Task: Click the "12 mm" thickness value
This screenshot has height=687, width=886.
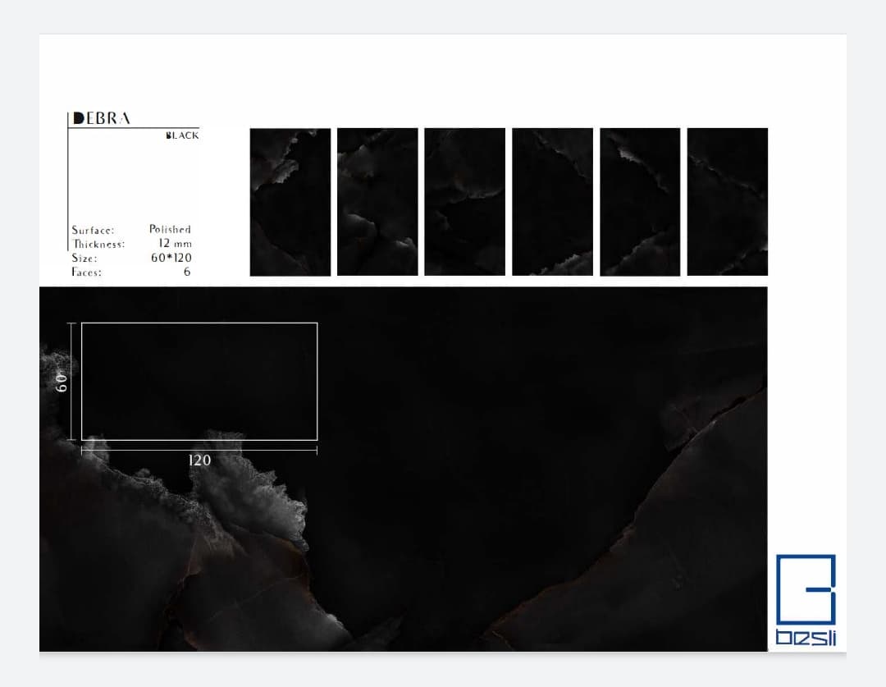Action: 176,244
